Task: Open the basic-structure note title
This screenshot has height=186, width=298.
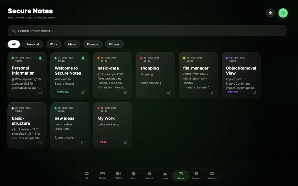Action: (x=21, y=121)
